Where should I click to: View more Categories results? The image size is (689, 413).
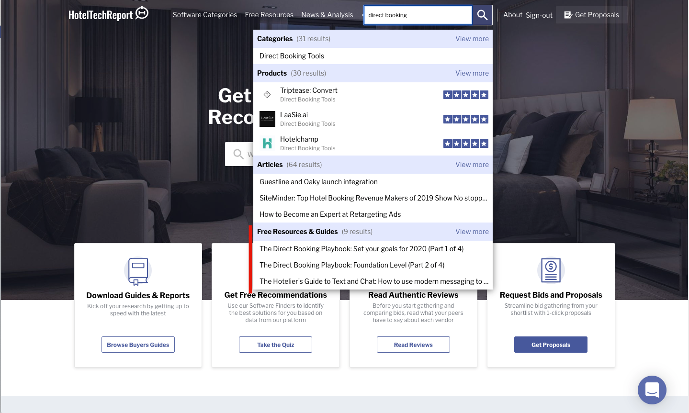(472, 39)
